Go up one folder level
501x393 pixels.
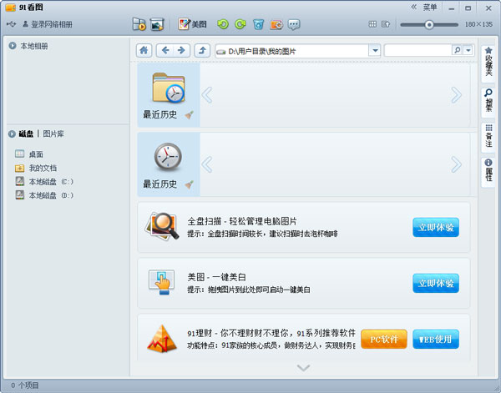click(x=202, y=50)
